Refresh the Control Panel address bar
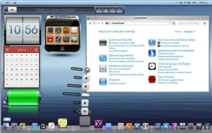Viewport: 212px width, 133px height. [174, 23]
